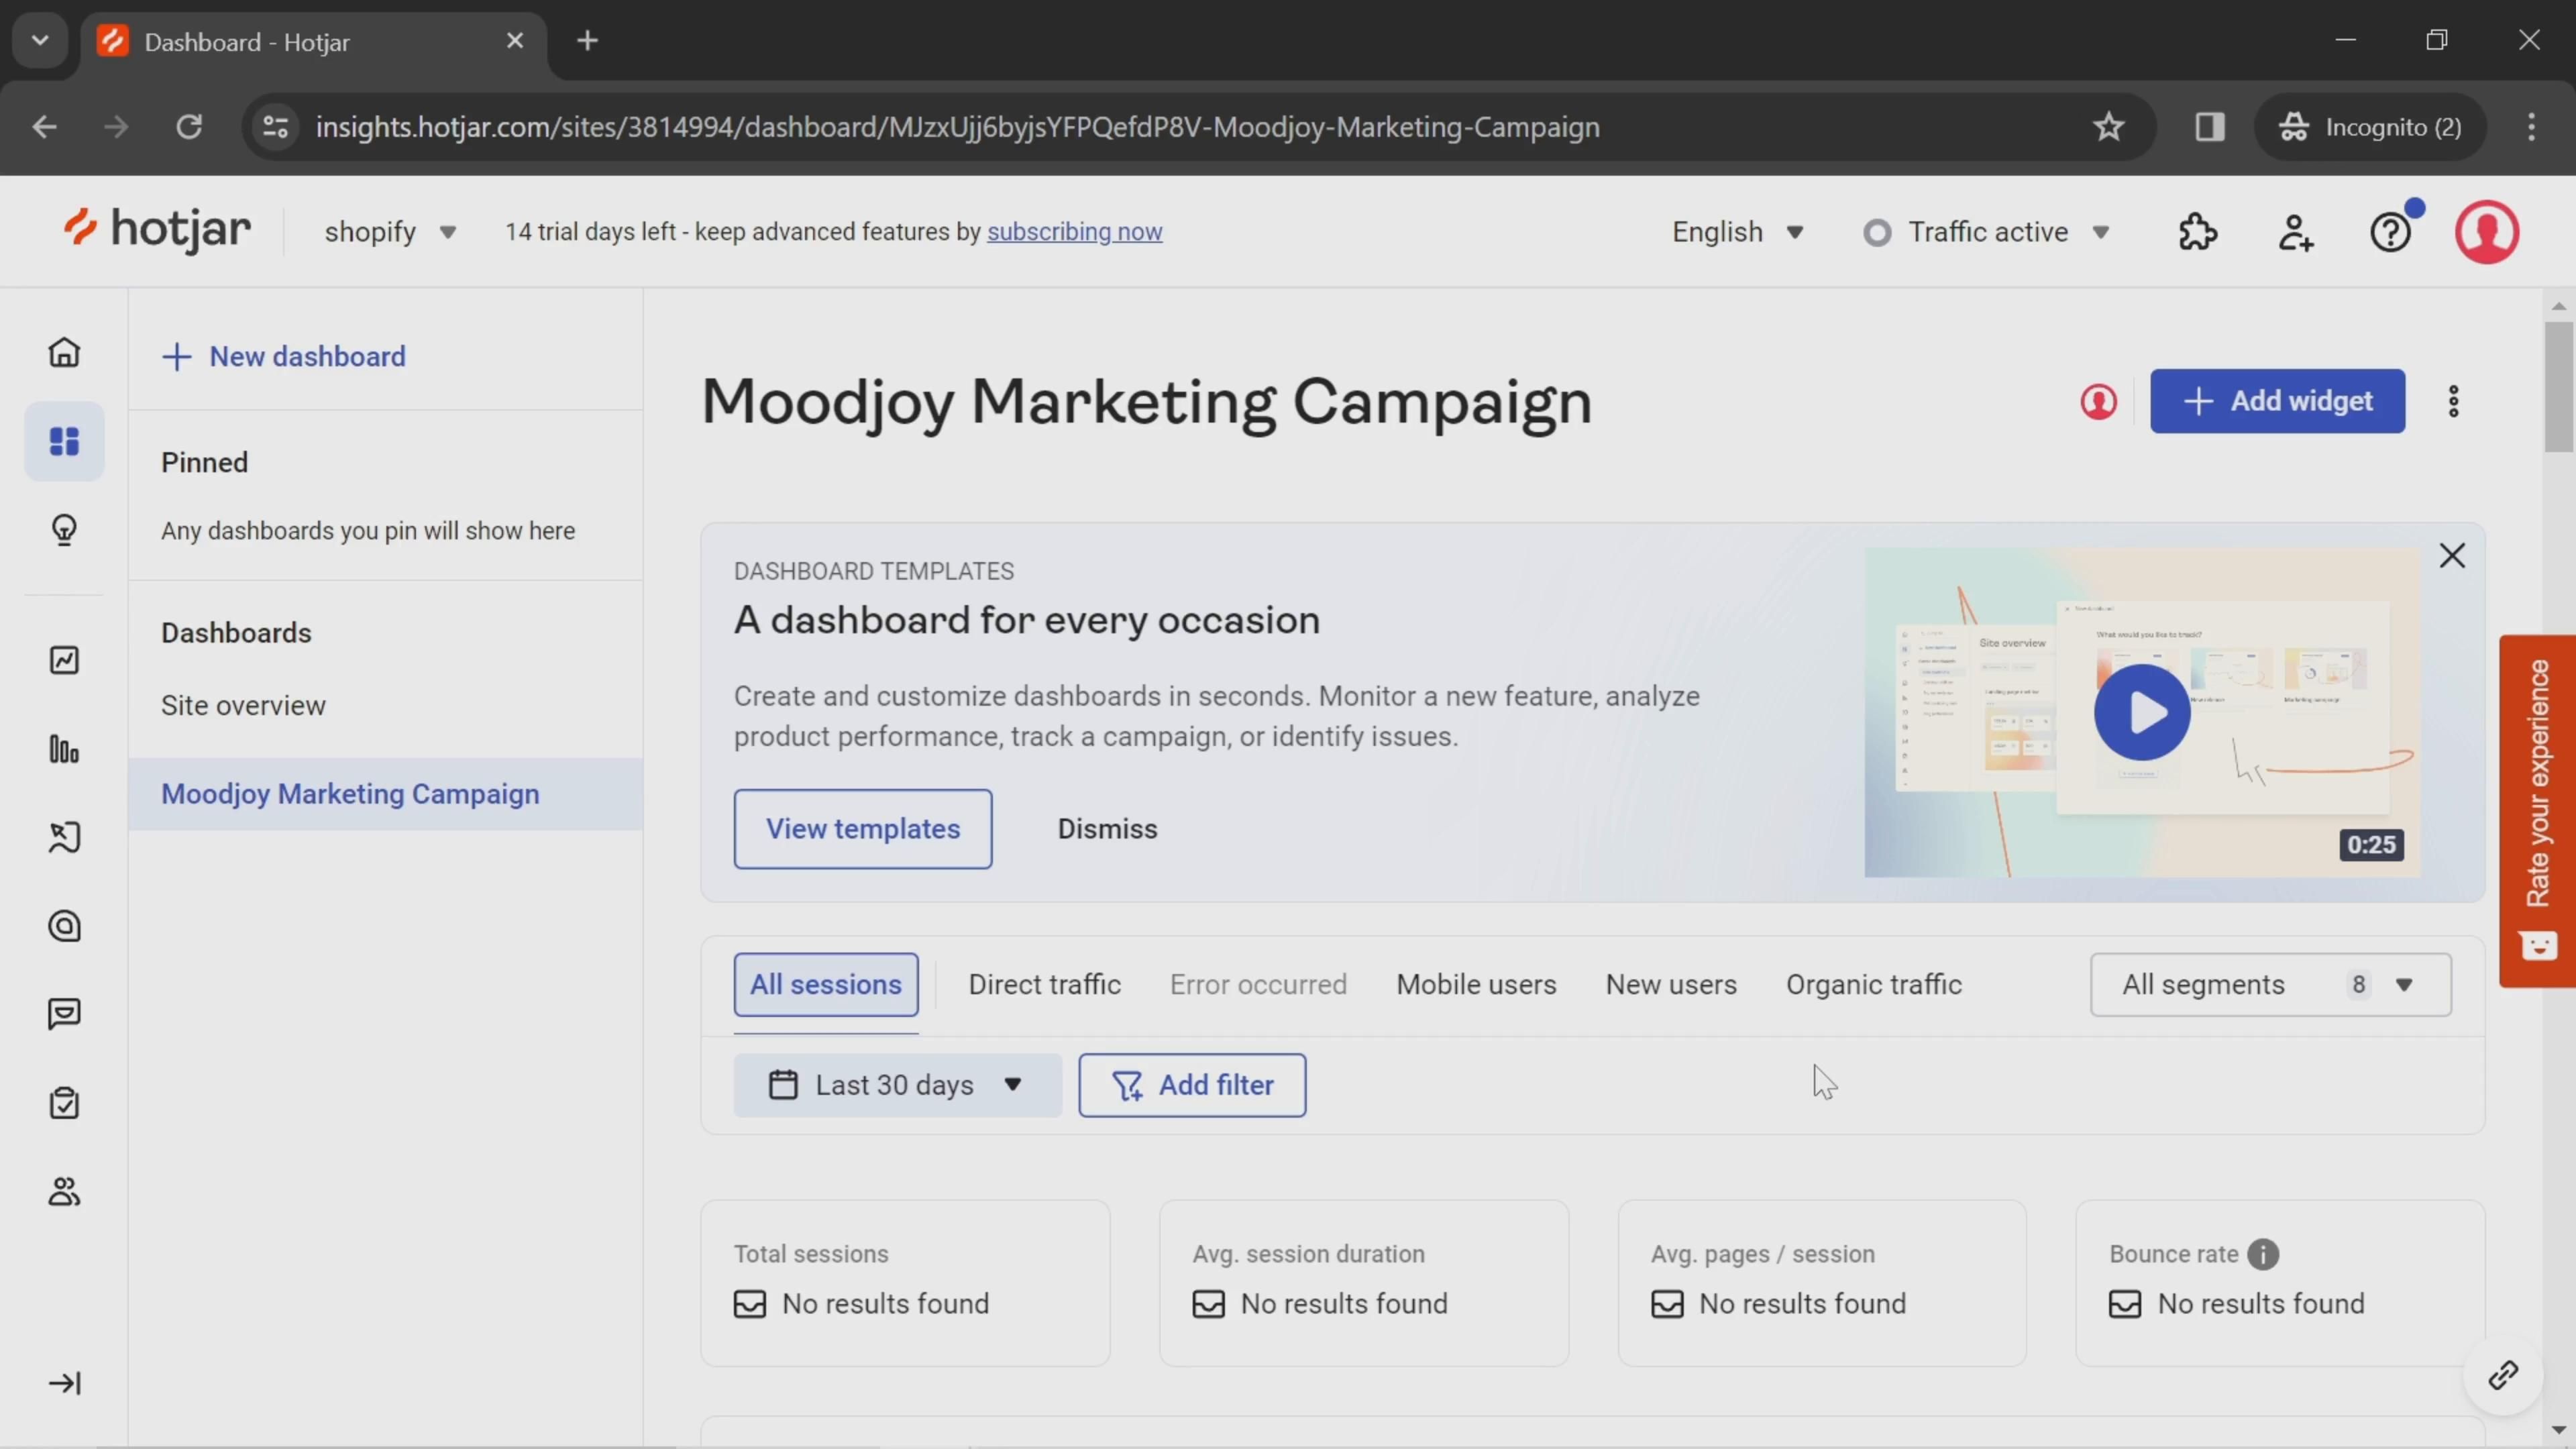Play the dashboard templates video
This screenshot has height=1449, width=2576.
coord(2142,713)
